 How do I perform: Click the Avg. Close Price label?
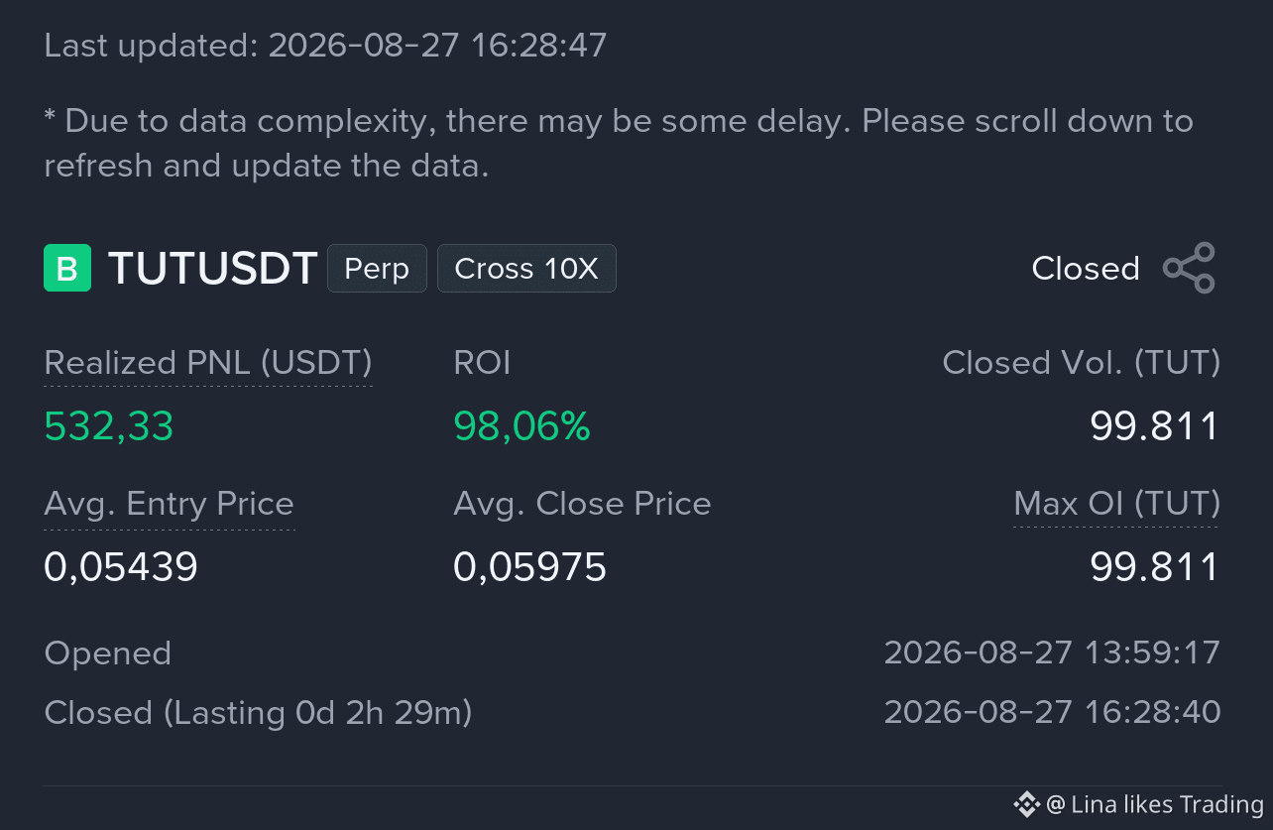pyautogui.click(x=582, y=504)
